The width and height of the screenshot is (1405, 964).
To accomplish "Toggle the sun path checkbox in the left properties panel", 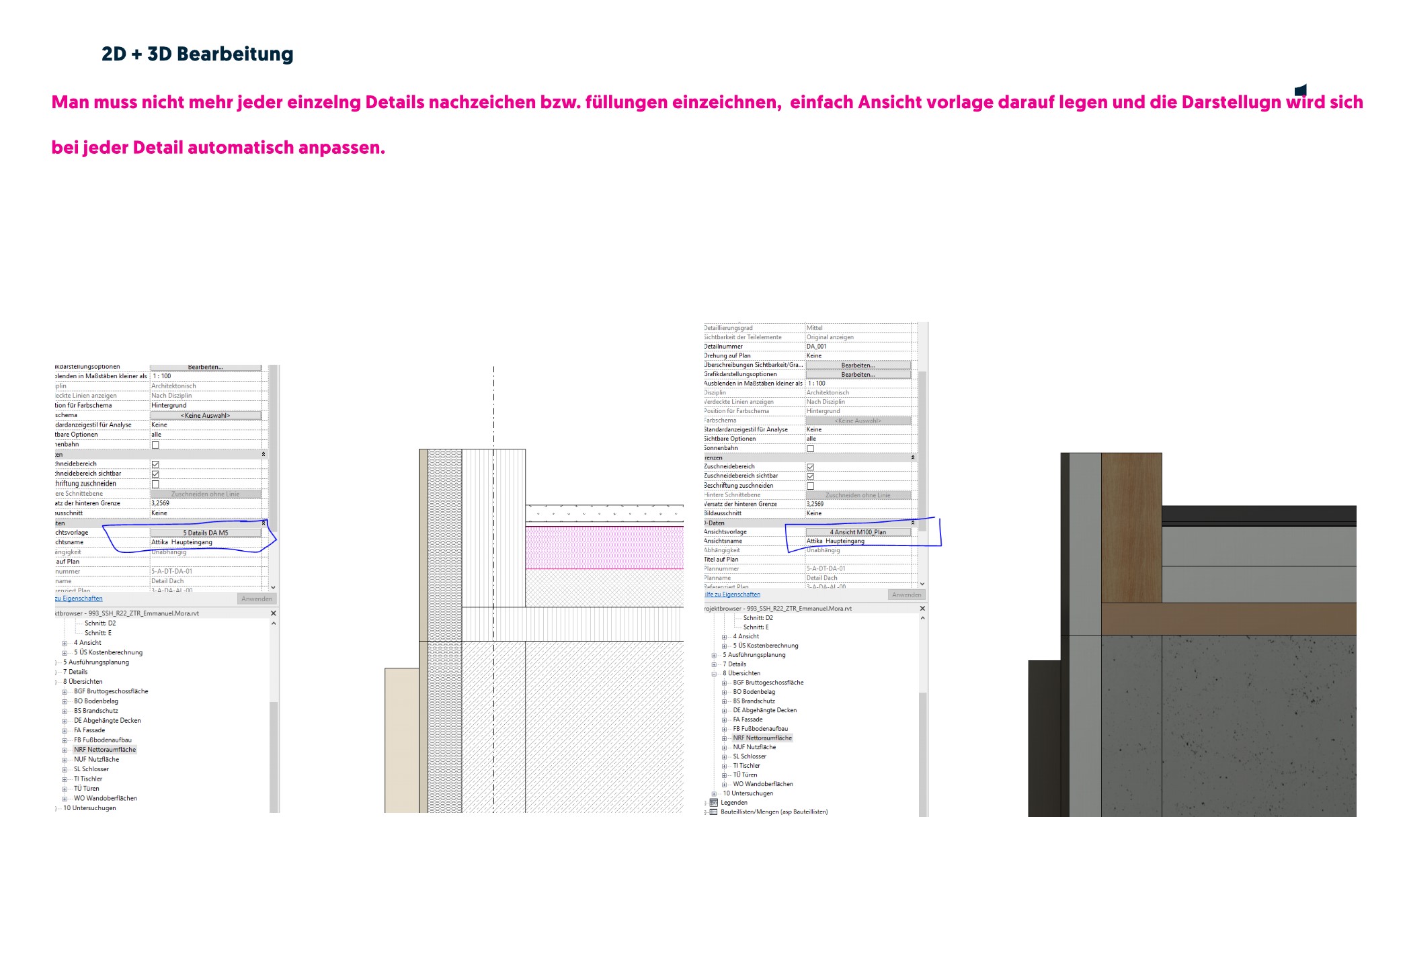I will point(155,445).
